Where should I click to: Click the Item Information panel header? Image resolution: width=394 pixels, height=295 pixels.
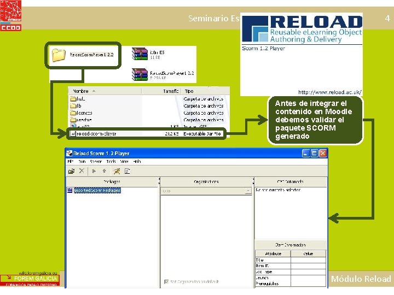291,245
